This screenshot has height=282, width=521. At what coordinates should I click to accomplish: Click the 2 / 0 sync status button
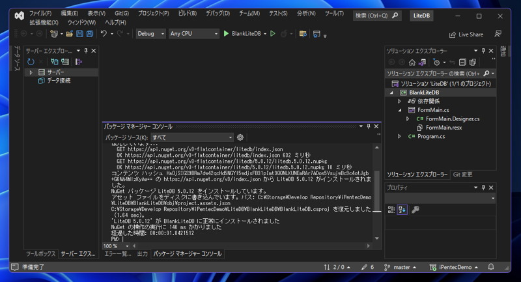(337, 267)
